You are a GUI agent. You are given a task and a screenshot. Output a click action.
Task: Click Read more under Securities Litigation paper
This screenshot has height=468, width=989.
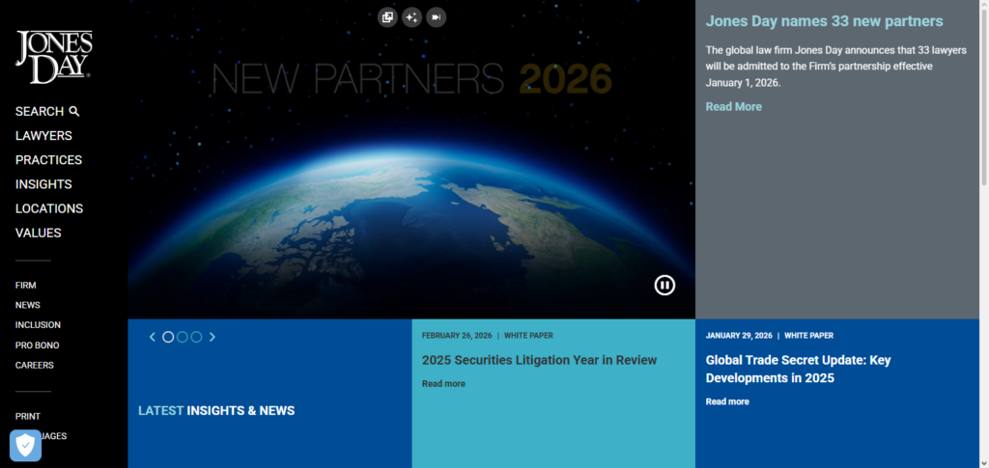pos(443,384)
